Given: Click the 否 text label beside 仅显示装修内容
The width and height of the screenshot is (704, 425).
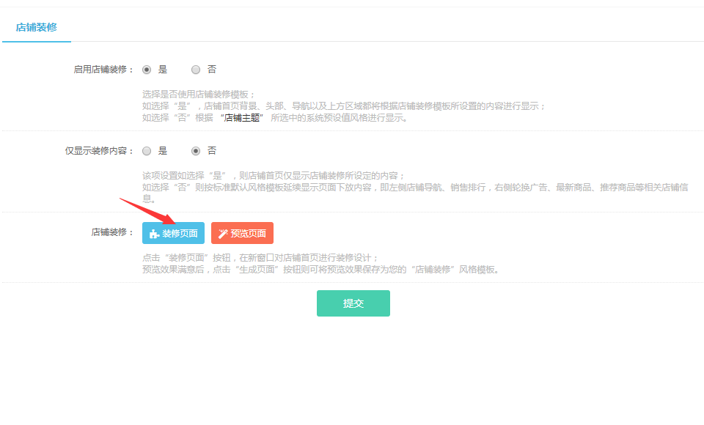Looking at the screenshot, I should (x=212, y=151).
